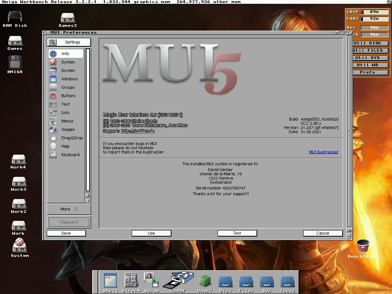This screenshot has width=392, height=294.
Task: Open the System settings page
Action: 66,62
